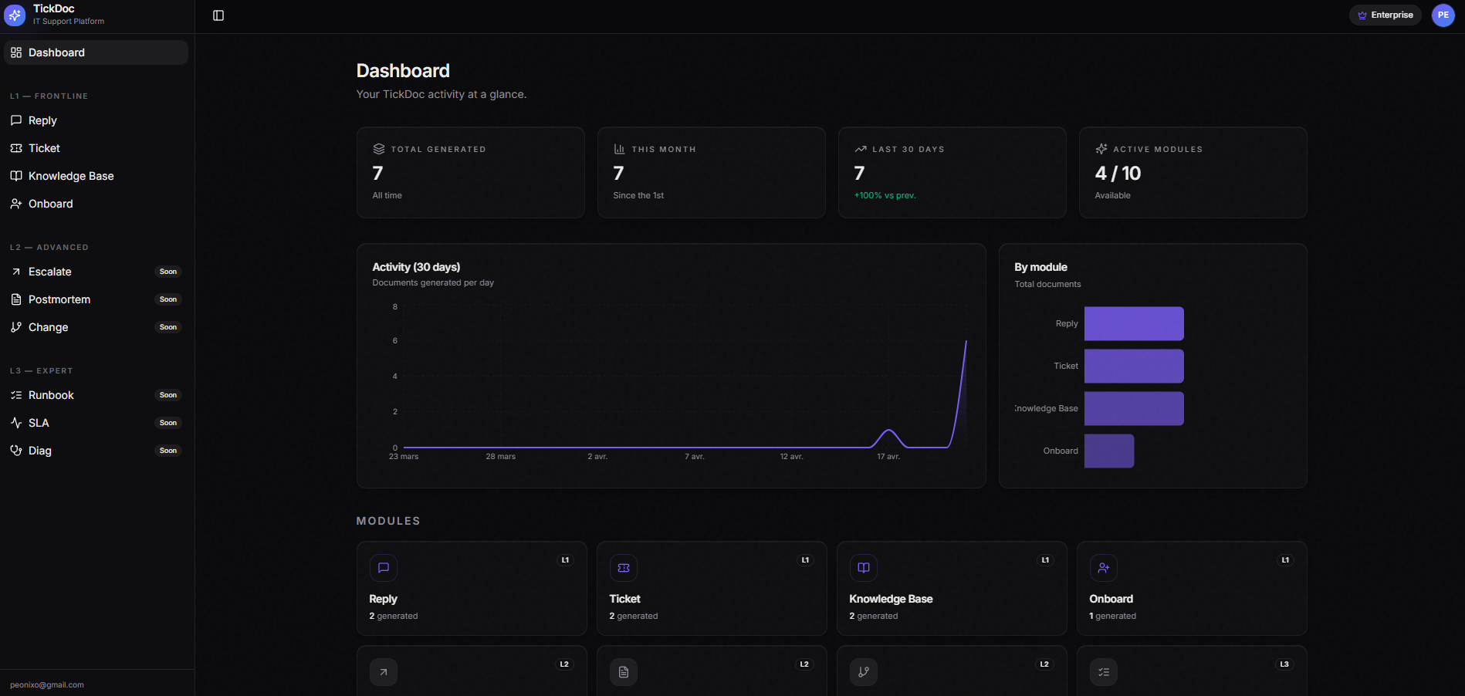Click the Diag stethoscope icon
Viewport: 1465px width, 696px height.
(17, 450)
